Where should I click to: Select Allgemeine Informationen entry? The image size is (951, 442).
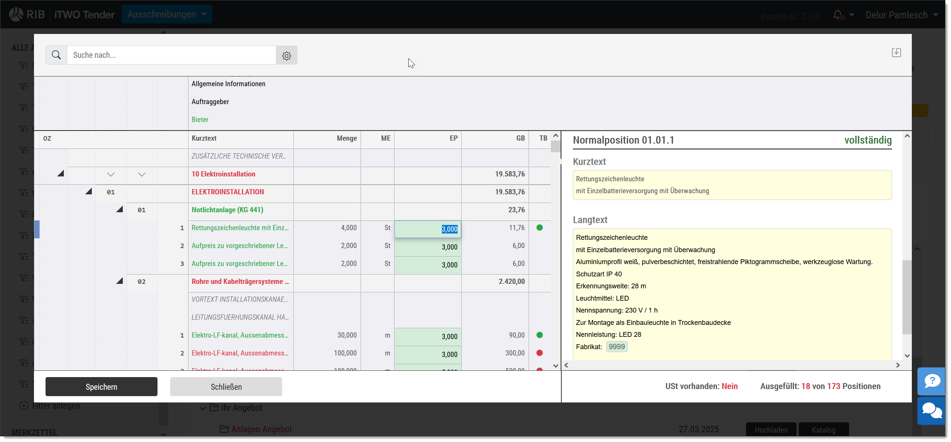coord(228,84)
